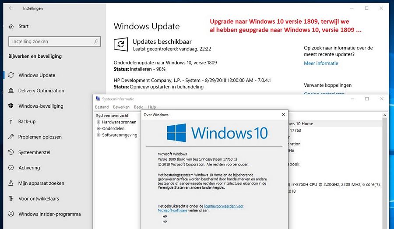
Task: Click the Delivery Optimization icon
Action: (x=11, y=91)
